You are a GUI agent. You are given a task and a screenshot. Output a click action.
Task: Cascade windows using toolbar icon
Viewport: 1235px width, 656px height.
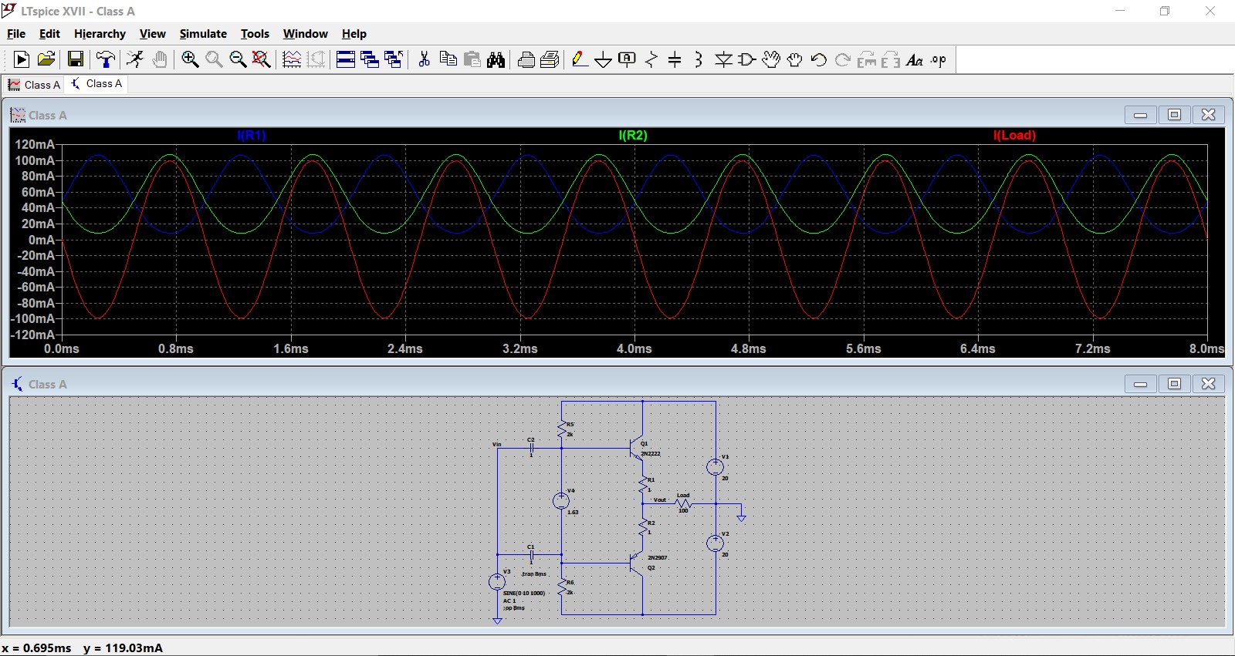370,59
